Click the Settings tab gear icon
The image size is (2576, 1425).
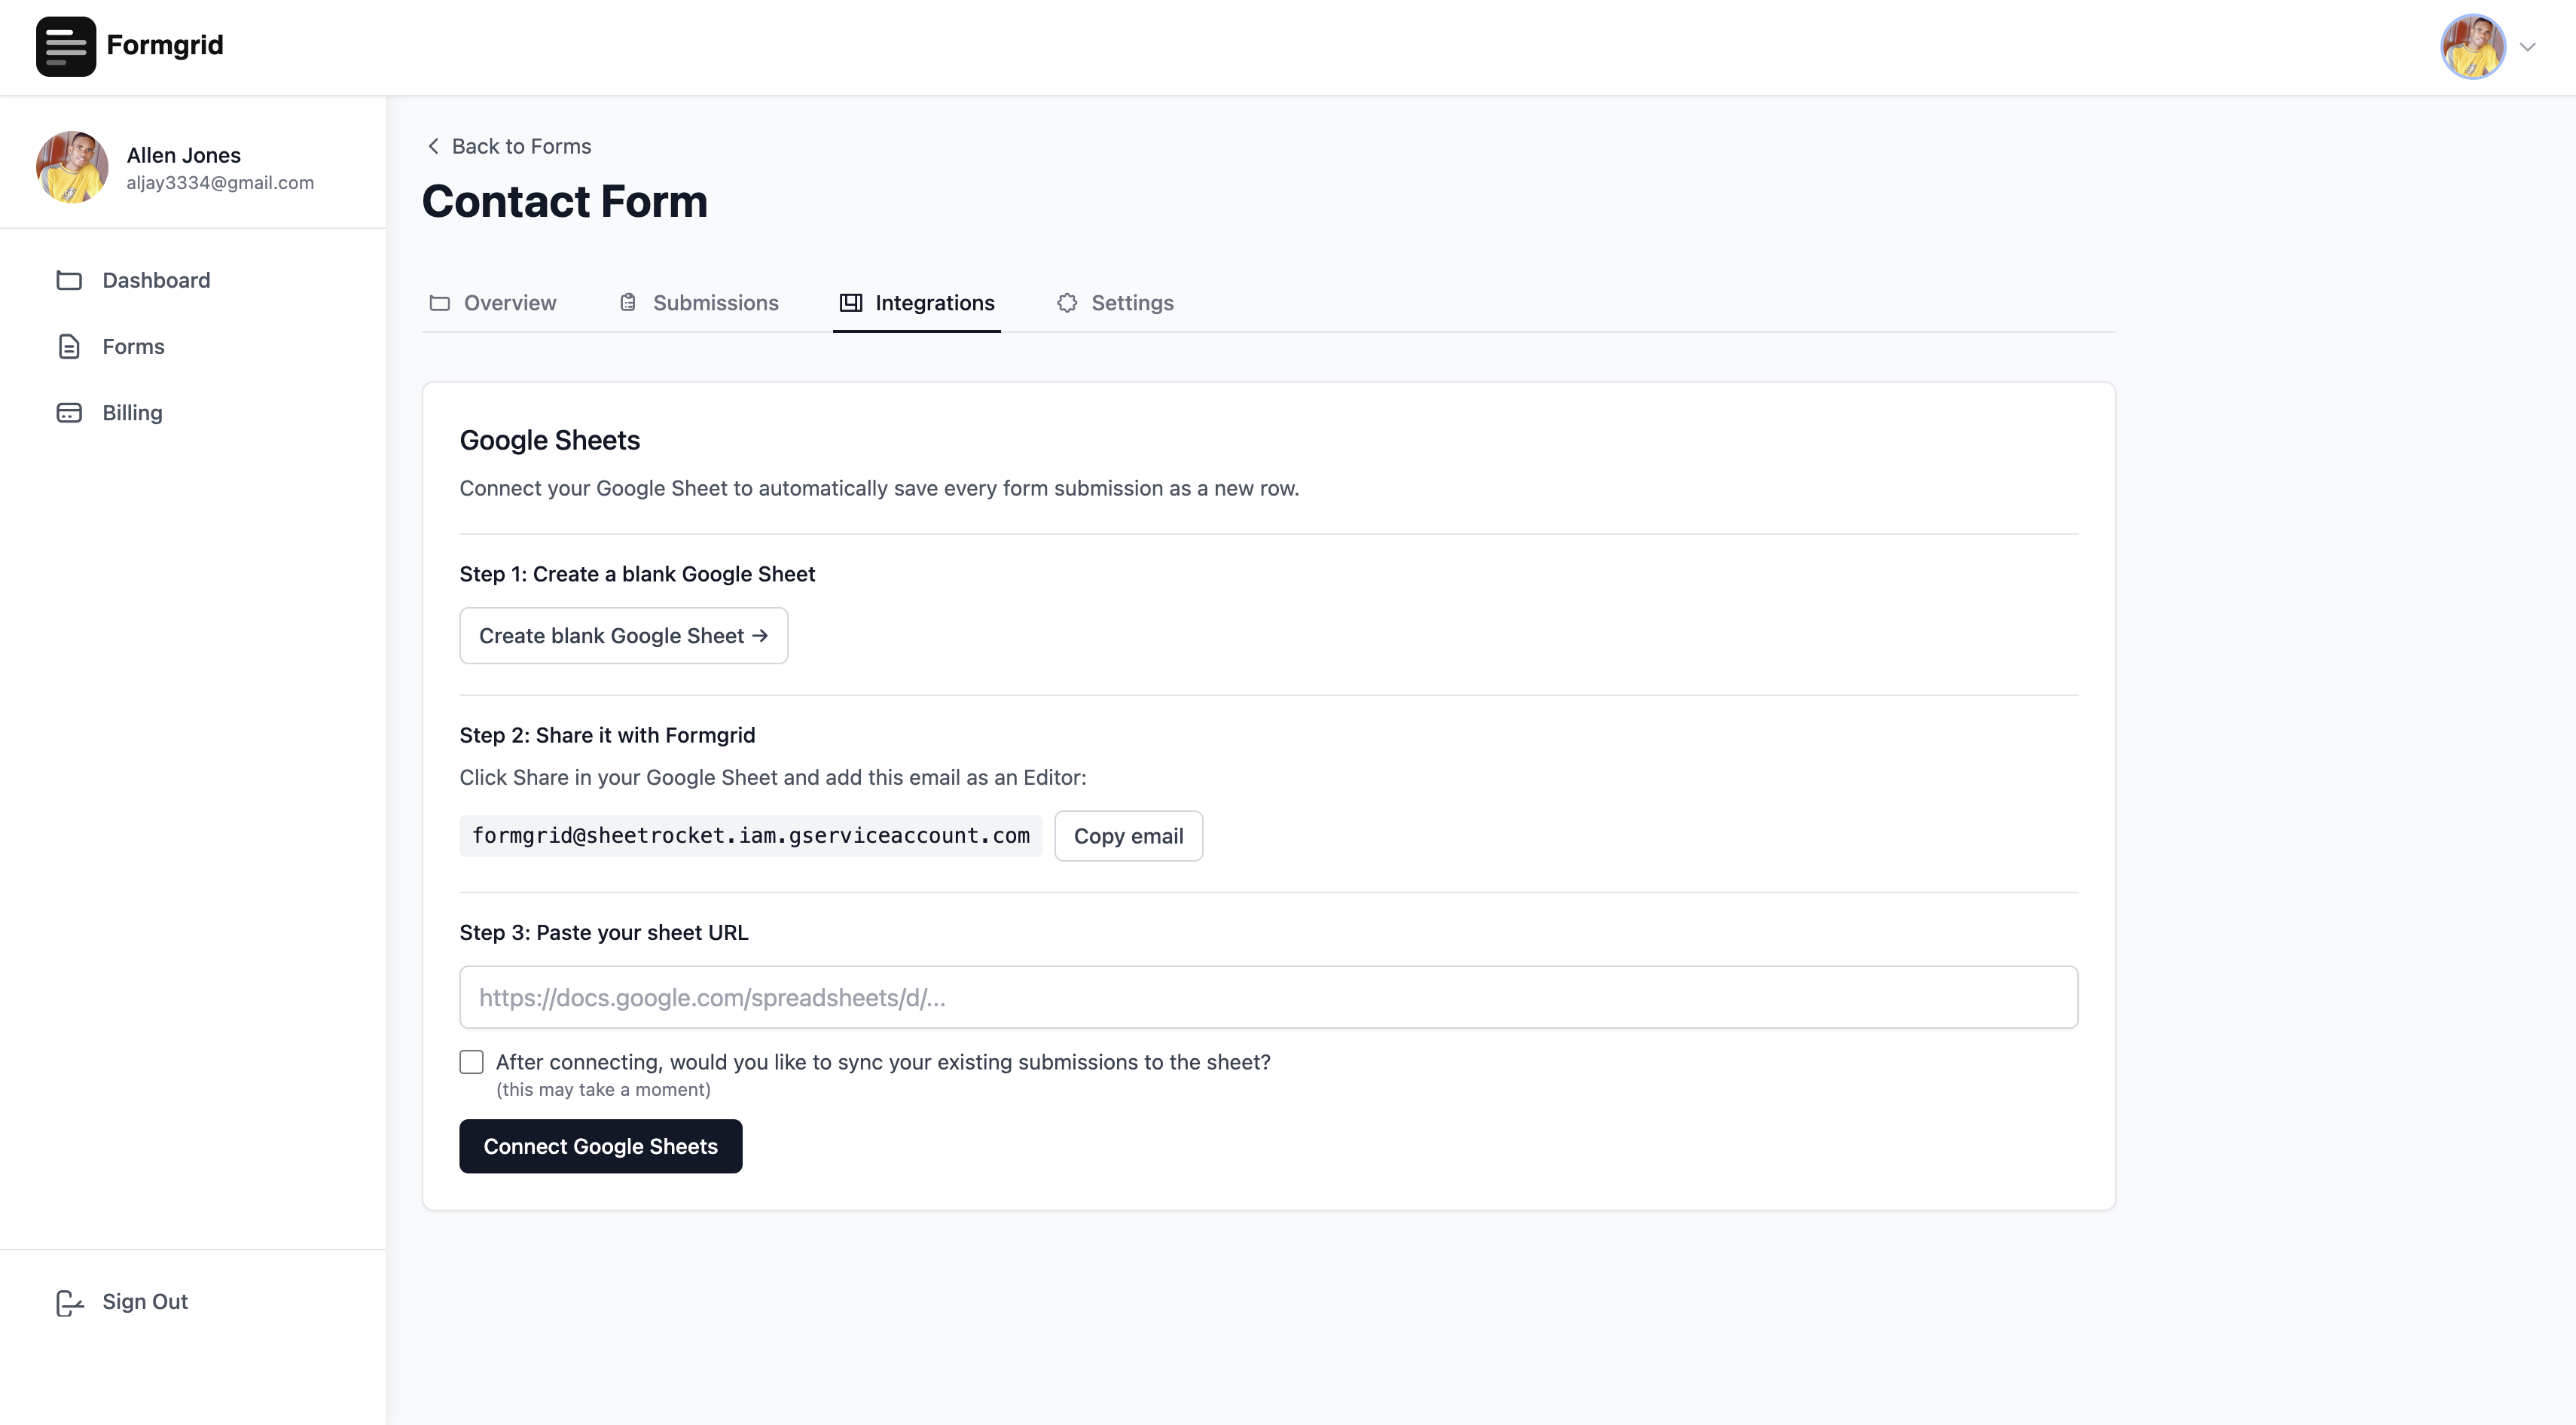tap(1067, 303)
